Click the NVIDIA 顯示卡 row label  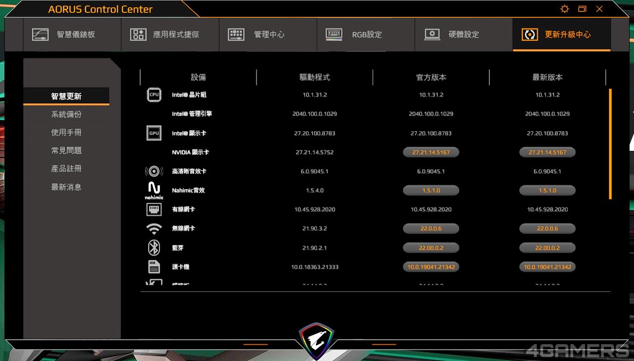coord(191,153)
